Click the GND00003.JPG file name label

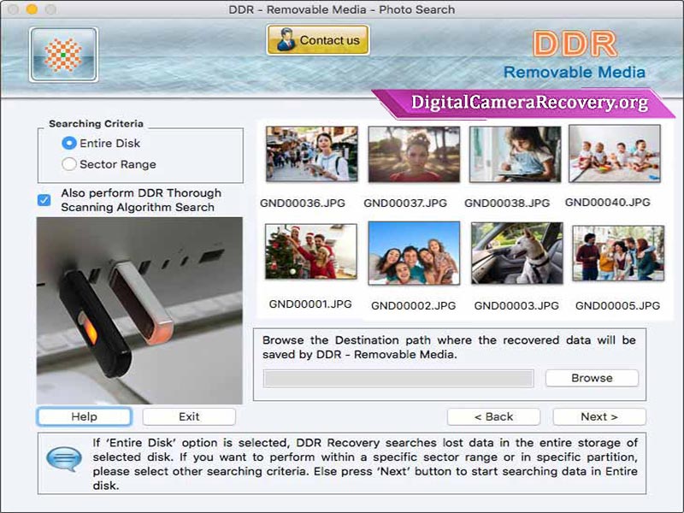click(x=516, y=306)
